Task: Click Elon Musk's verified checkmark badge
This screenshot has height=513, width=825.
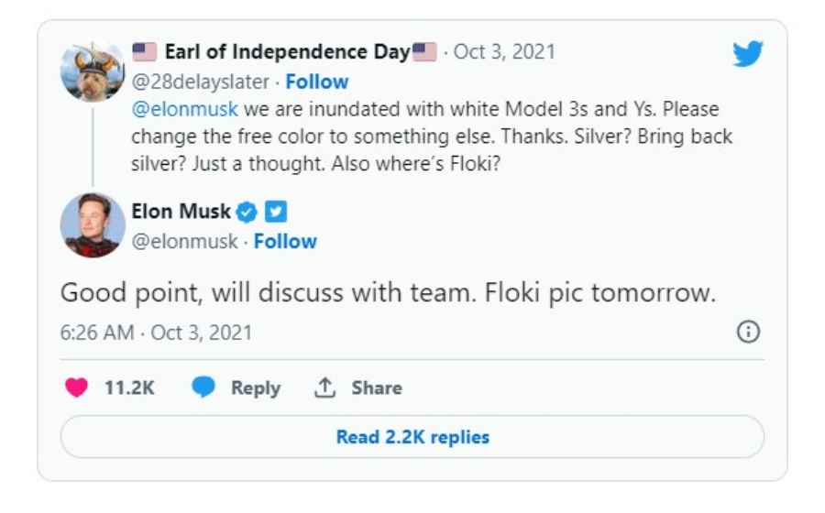Action: [247, 212]
